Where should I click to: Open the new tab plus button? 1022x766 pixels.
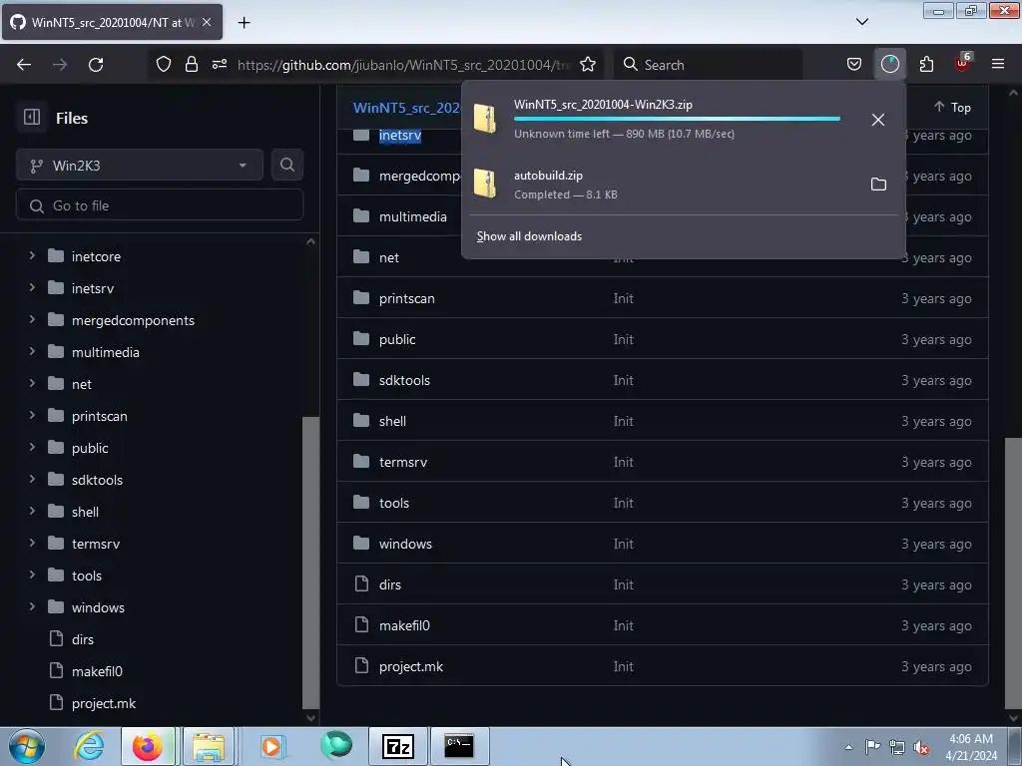point(244,23)
